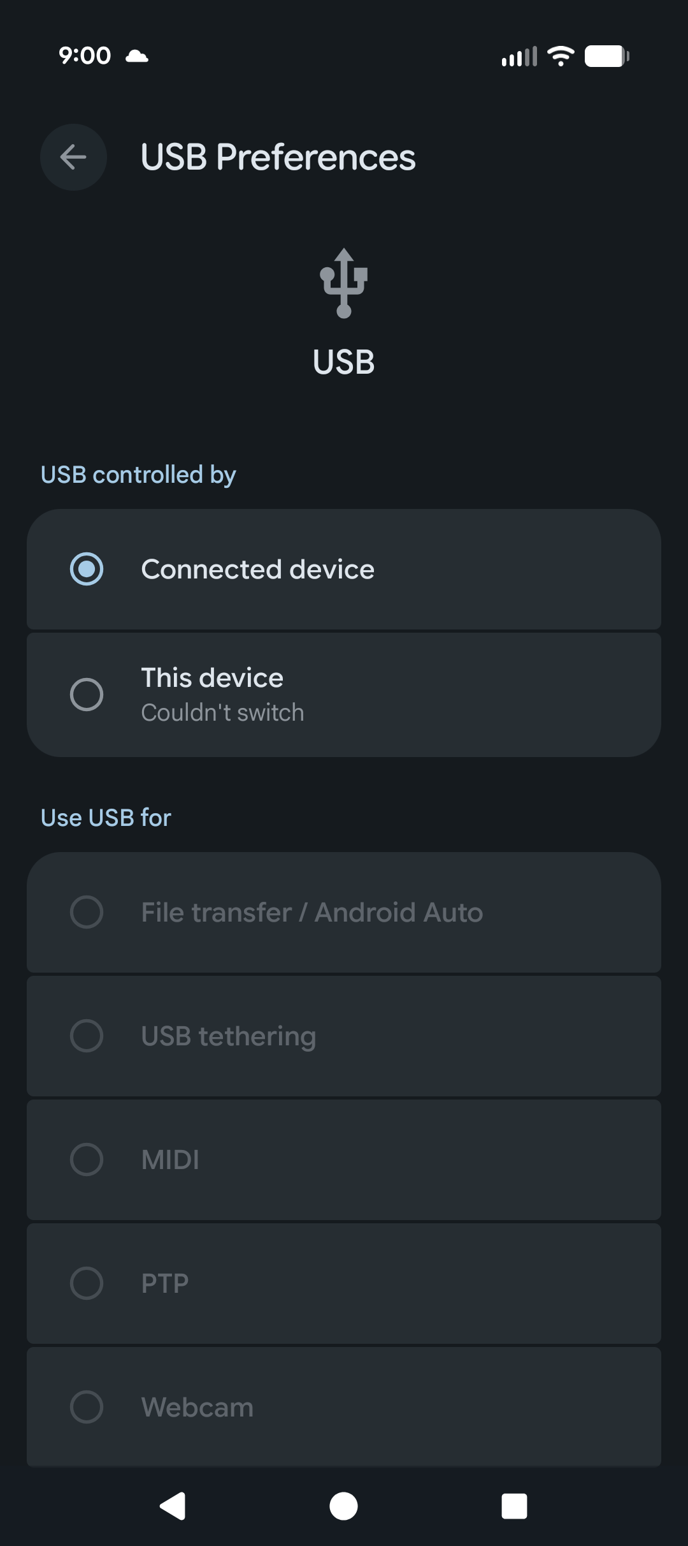Select the PTP radio option
The height and width of the screenshot is (1546, 688).
click(87, 1283)
